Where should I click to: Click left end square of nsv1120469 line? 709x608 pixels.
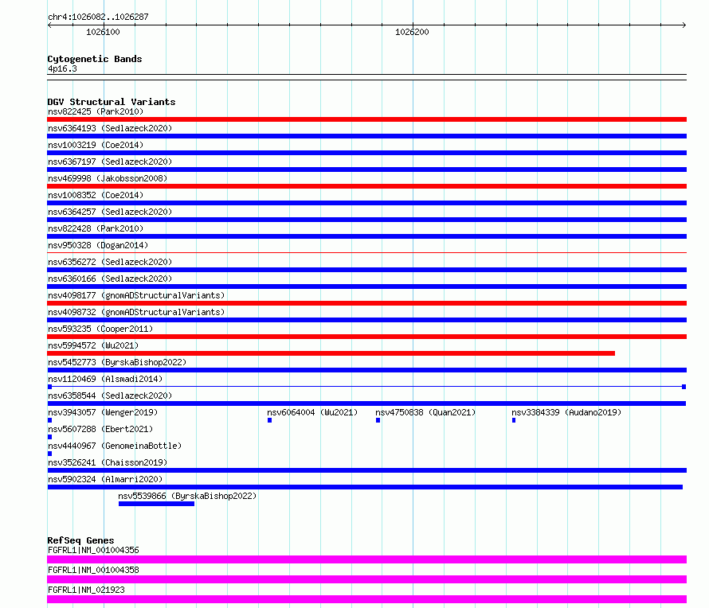(49, 387)
